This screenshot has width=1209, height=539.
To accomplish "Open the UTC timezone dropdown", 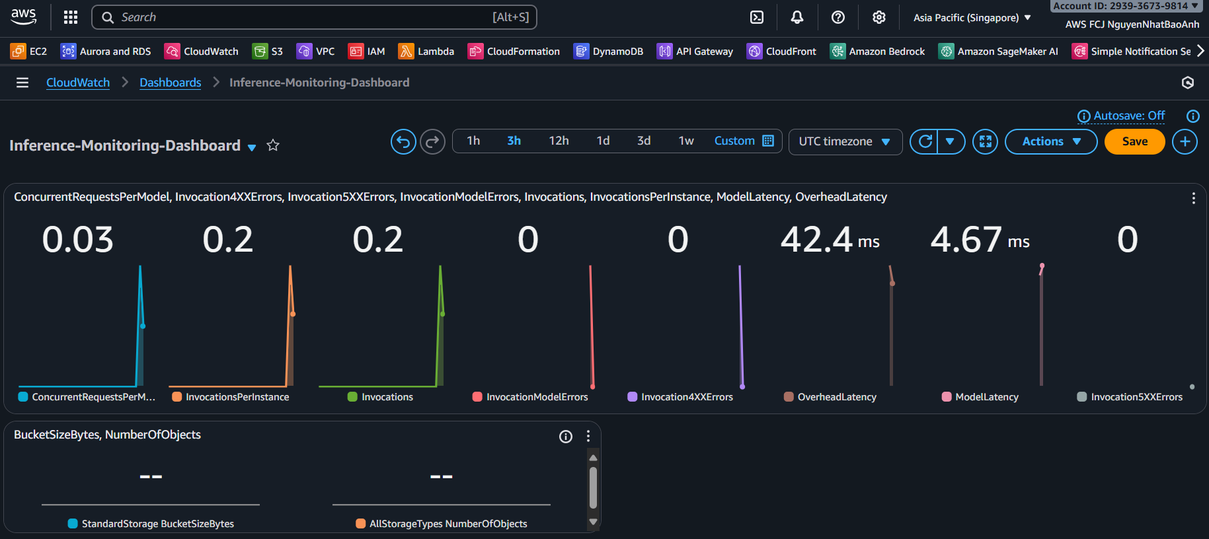I will (845, 141).
